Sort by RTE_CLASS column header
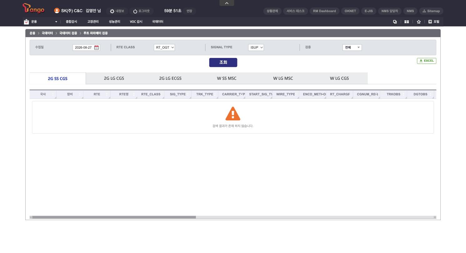 click(x=151, y=94)
